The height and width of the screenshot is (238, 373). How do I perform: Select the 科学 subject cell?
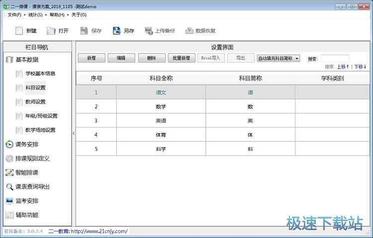(x=161, y=149)
